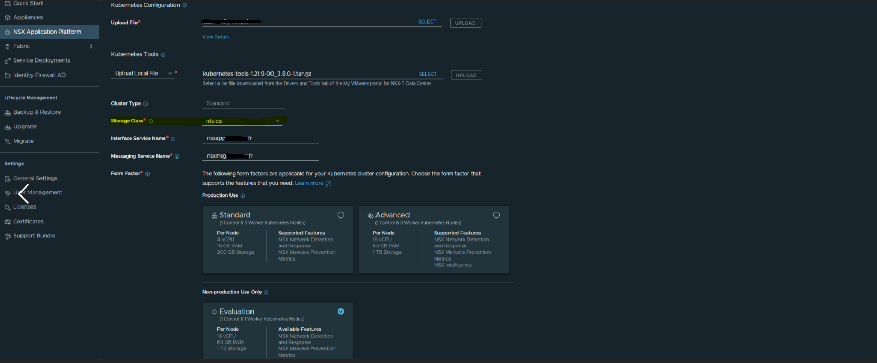Click the Appliances sidebar icon
This screenshot has height=363, width=877.
tap(7, 18)
